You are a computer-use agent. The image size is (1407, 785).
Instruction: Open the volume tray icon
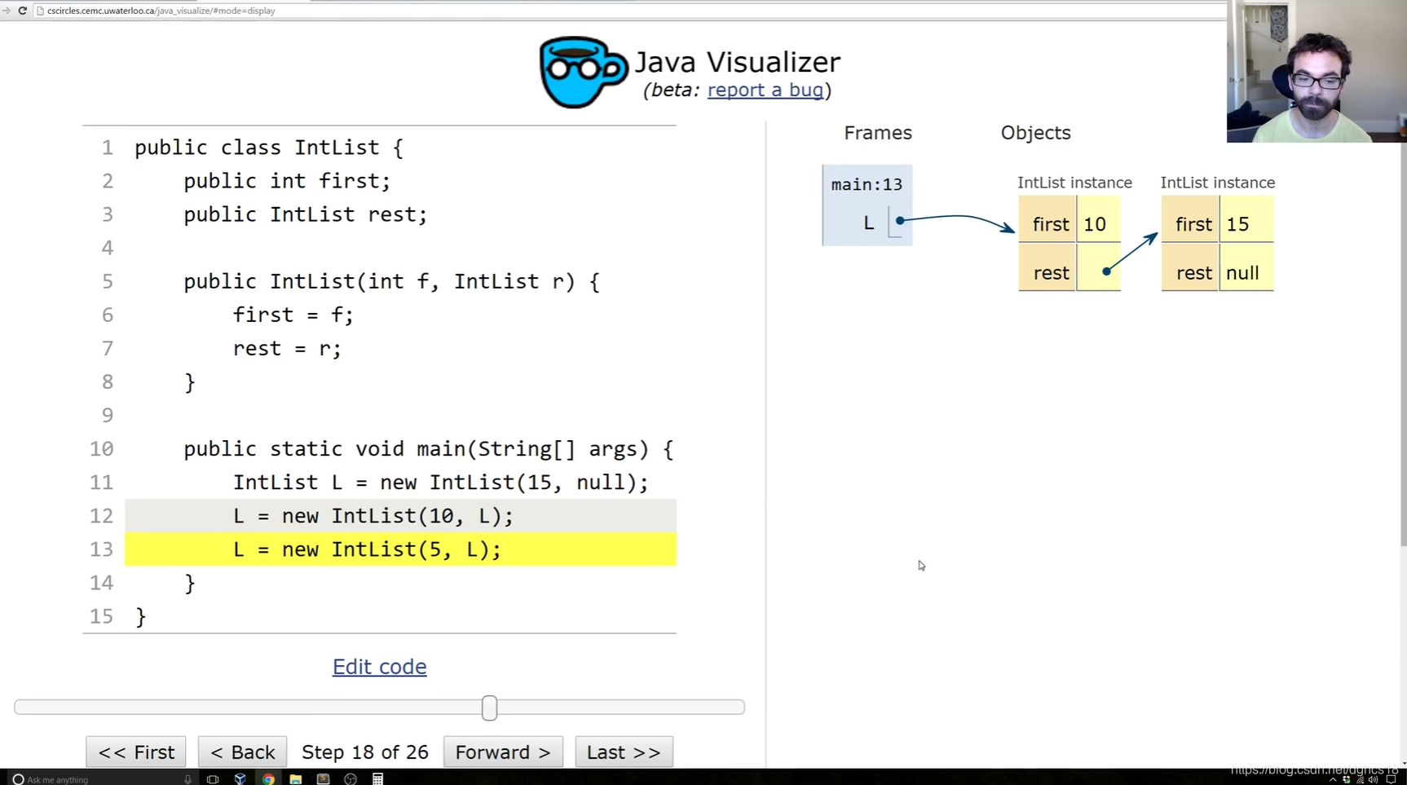(1373, 780)
